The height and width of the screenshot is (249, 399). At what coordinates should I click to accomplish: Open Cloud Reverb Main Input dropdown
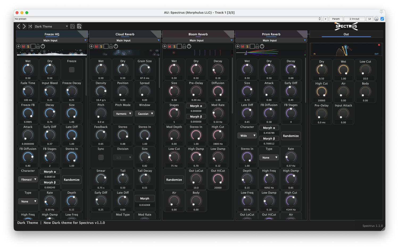point(125,40)
